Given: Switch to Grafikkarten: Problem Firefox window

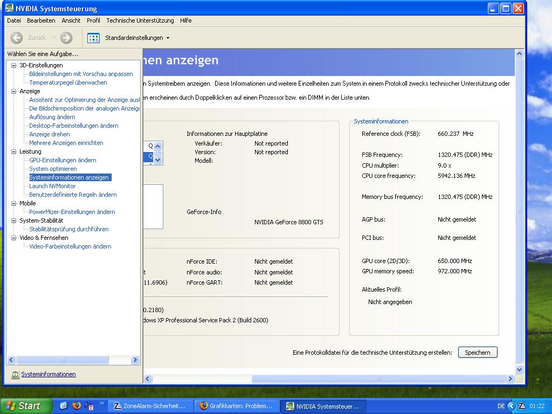Looking at the screenshot, I should [x=237, y=406].
